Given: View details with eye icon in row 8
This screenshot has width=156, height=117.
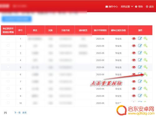Looking at the screenshot, I should click(134, 89).
